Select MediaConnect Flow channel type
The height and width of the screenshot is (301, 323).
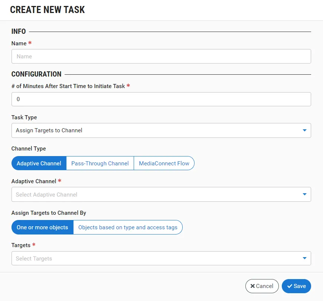click(x=164, y=163)
